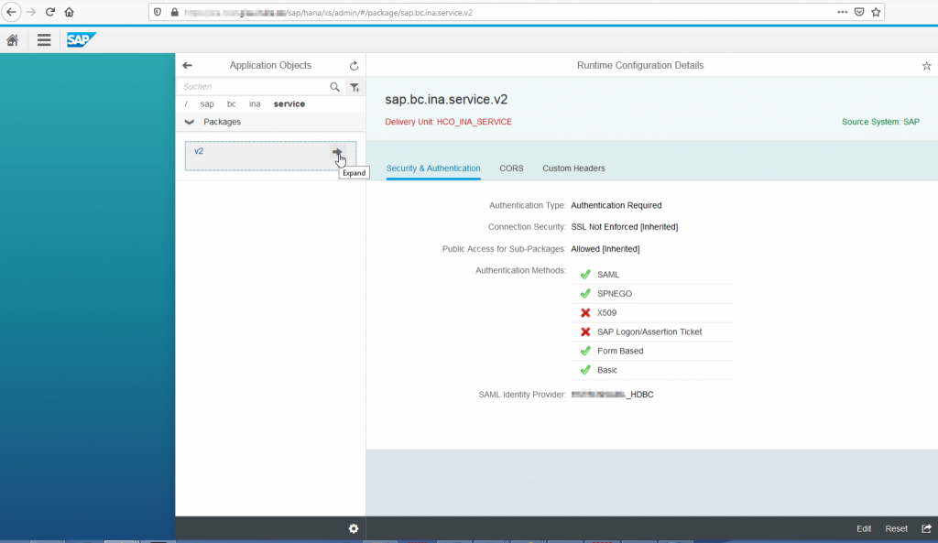Viewport: 938px width, 543px height.
Task: Bookmark this page with star icon
Action: click(876, 12)
